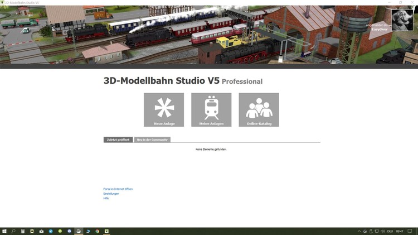Minimize the 3D-Modellbahn Studio window
418x235 pixels.
click(389, 2)
